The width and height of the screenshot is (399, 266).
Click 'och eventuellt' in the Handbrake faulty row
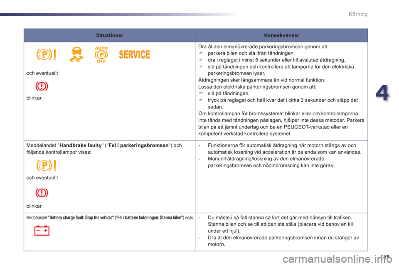click(x=42, y=177)
